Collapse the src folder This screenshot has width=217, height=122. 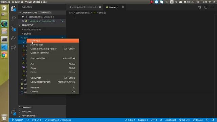tap(22, 38)
